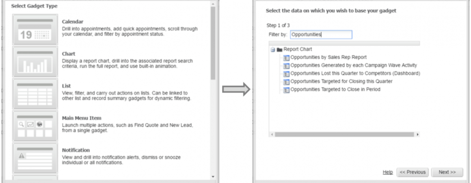Click icon beside Opportunities by Sales Rep Report
471x183 pixels.
(x=286, y=57)
